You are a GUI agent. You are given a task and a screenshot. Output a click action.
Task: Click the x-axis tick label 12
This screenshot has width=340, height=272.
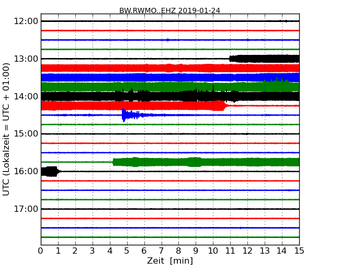[247, 251]
